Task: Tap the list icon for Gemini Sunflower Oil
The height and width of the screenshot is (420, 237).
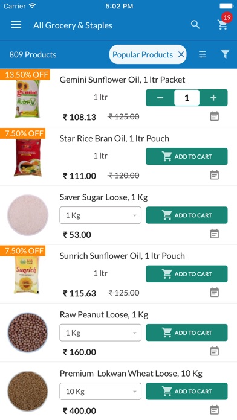Action: pos(214,116)
